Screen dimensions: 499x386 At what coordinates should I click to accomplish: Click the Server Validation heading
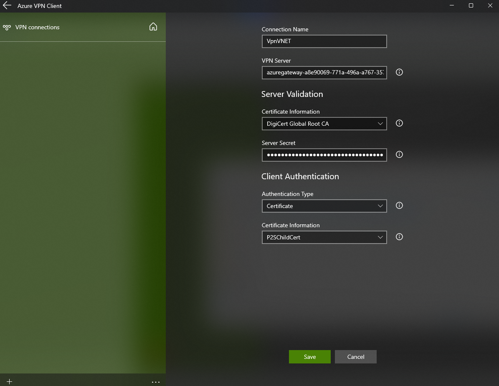(292, 94)
